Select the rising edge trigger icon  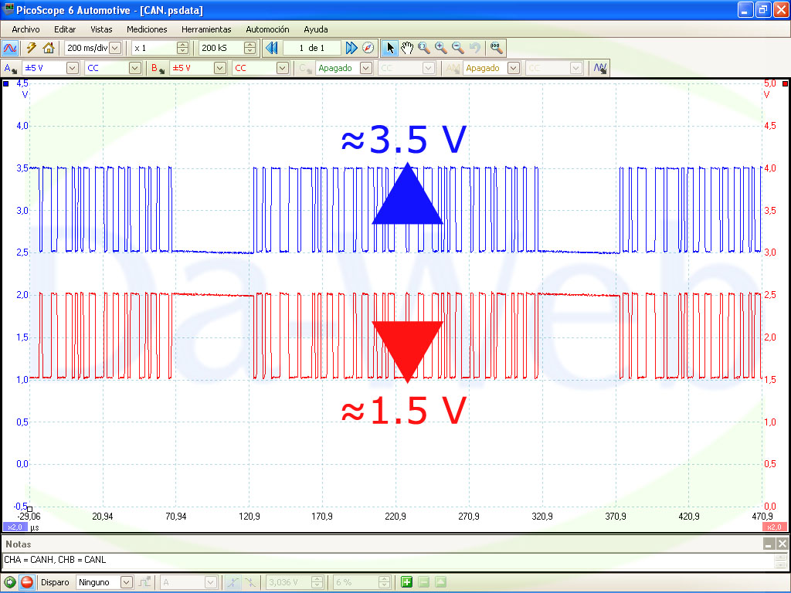click(x=233, y=582)
